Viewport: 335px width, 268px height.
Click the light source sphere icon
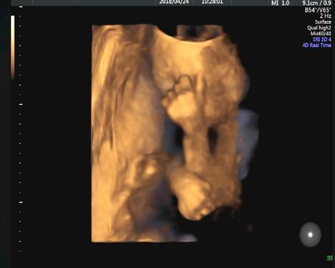pyautogui.click(x=310, y=234)
